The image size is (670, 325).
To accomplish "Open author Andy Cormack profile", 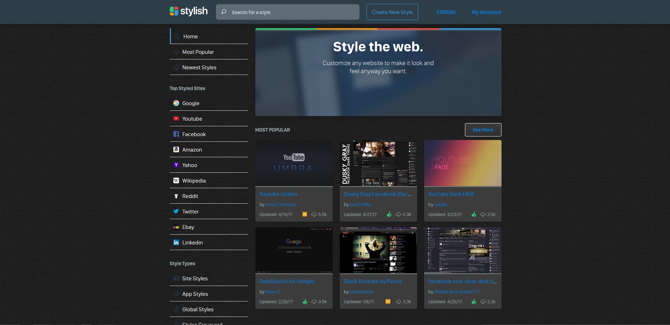I will (x=280, y=204).
